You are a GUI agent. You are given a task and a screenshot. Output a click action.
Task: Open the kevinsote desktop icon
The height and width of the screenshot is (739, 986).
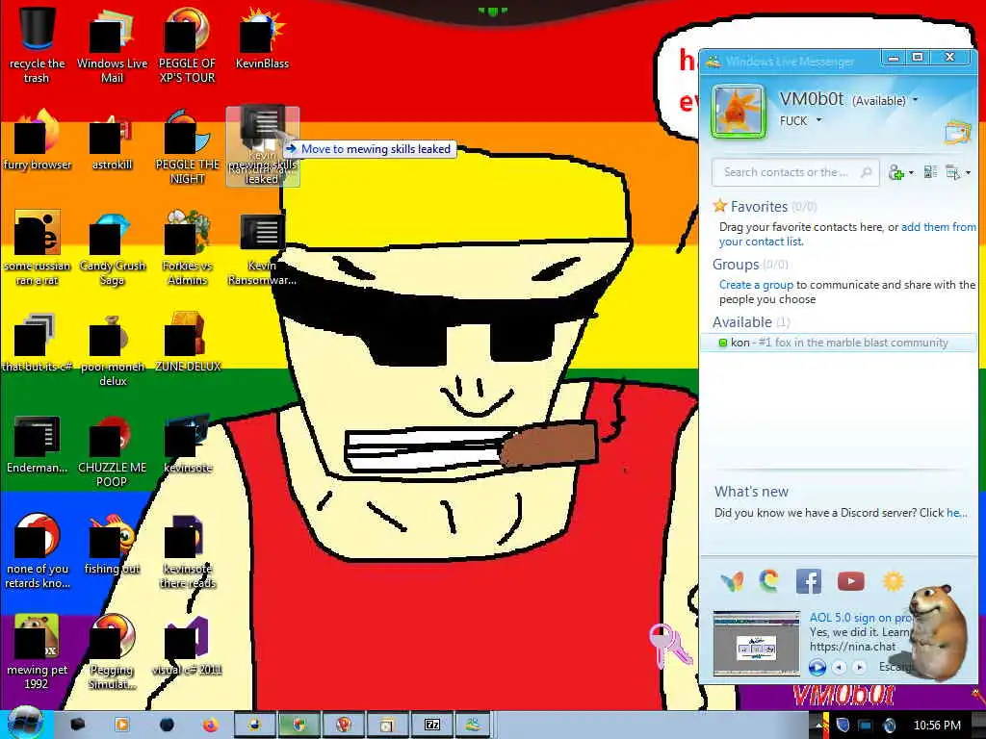pos(187,444)
